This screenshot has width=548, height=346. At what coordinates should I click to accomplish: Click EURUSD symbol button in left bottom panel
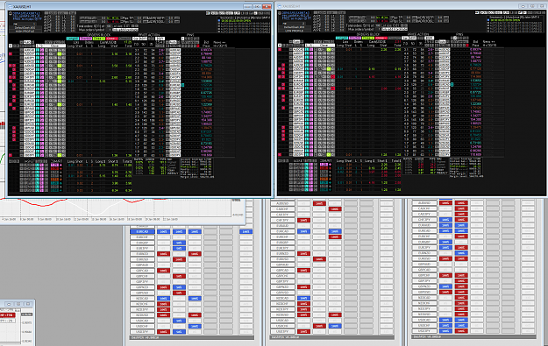tap(142, 259)
